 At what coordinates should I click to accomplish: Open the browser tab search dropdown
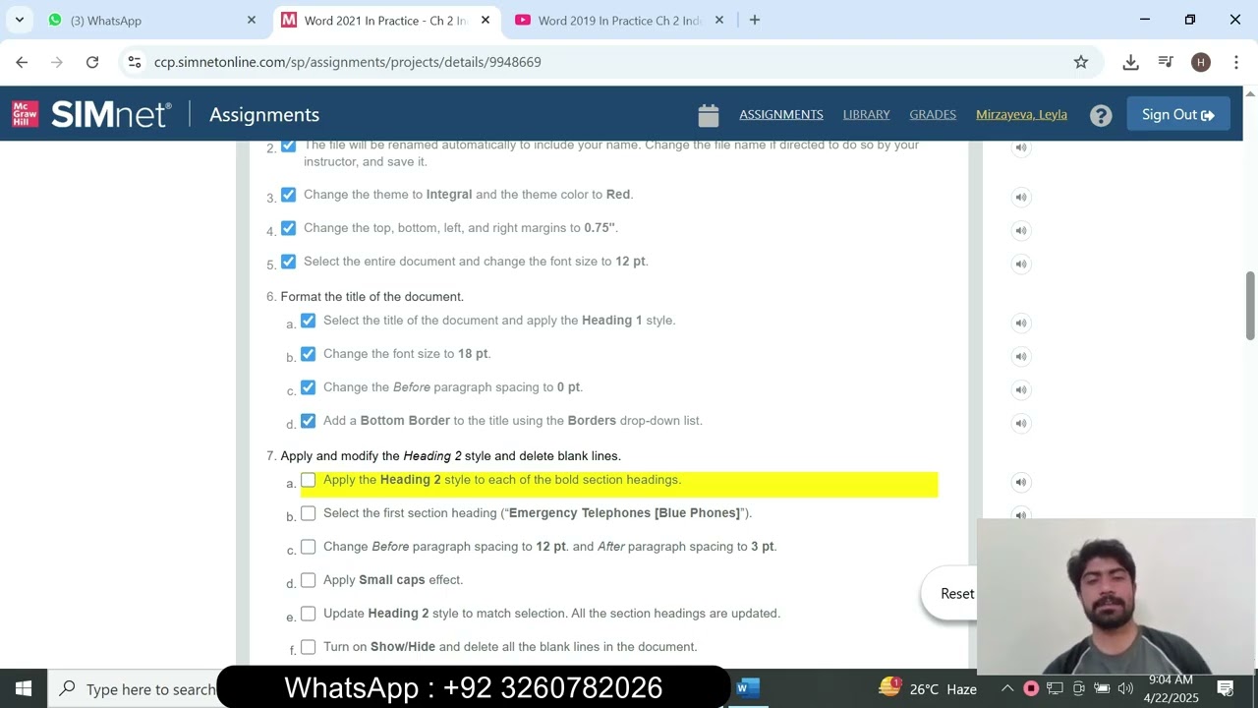19,20
